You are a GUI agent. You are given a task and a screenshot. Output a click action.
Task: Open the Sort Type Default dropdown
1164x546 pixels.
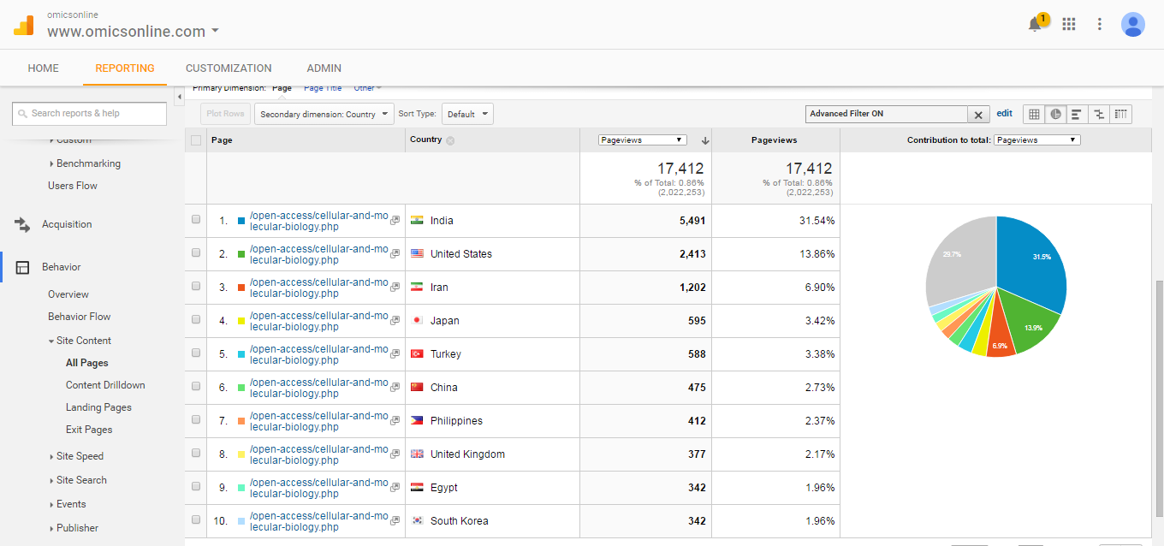[x=467, y=114]
